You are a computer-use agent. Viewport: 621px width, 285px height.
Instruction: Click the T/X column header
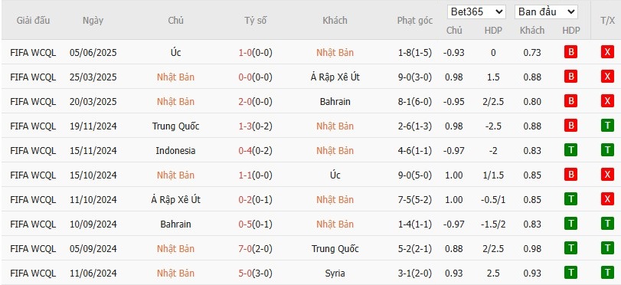tap(607, 20)
